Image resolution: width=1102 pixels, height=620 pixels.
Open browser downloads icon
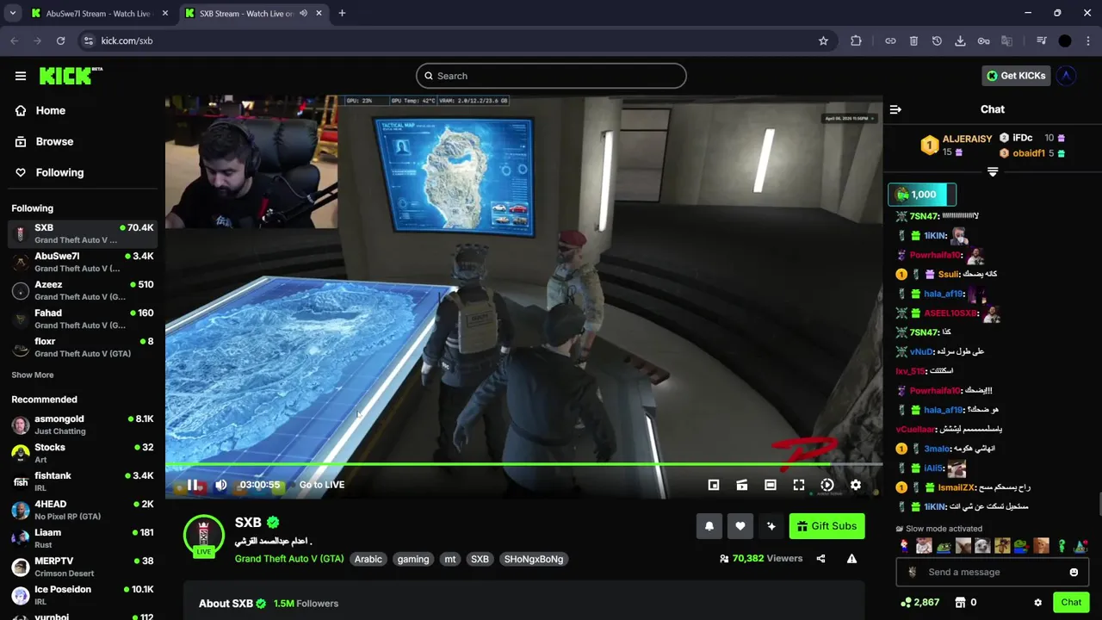960,40
